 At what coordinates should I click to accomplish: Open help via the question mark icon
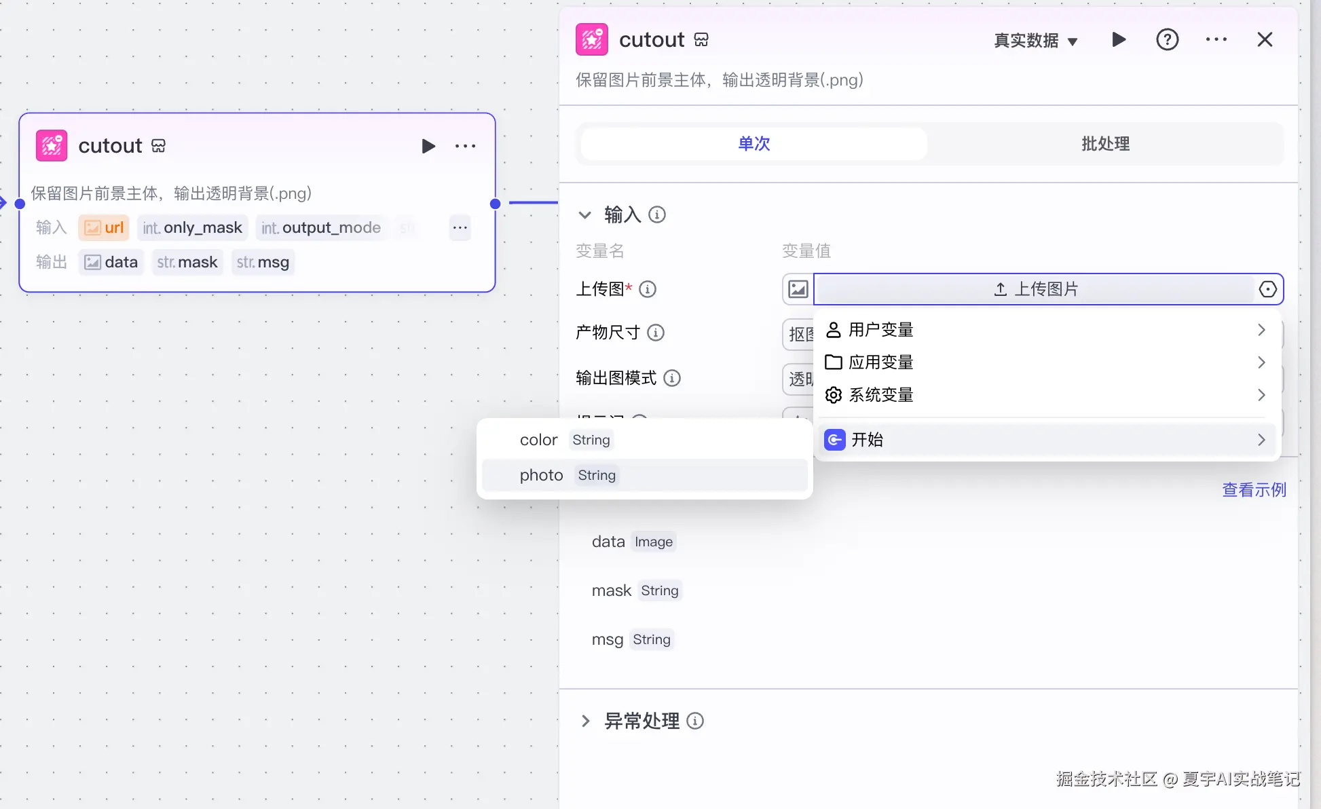coord(1167,39)
